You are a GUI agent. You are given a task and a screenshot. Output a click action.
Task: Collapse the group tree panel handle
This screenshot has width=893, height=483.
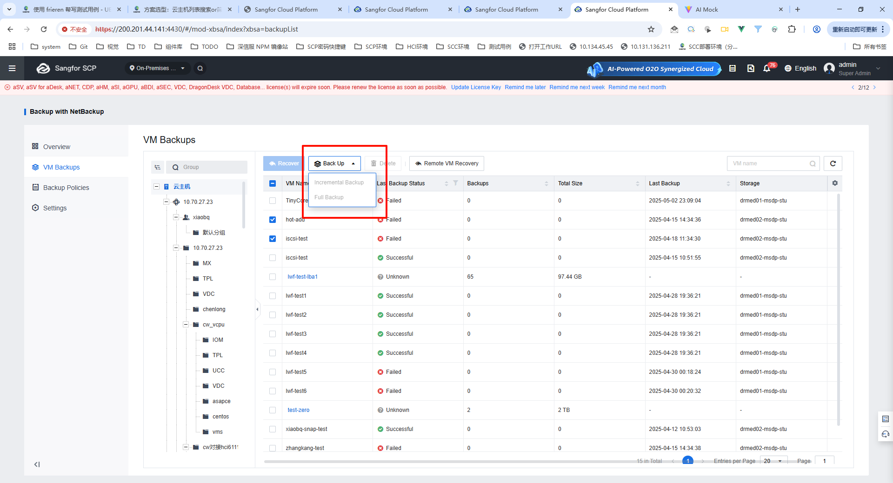tap(257, 309)
